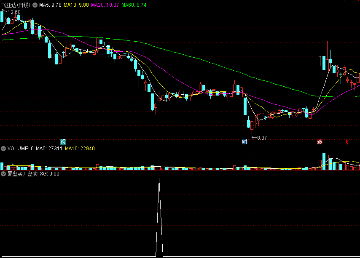Click the 尾盘买开盘卖 indicator name
This screenshot has height=258, width=360.
(x=22, y=174)
